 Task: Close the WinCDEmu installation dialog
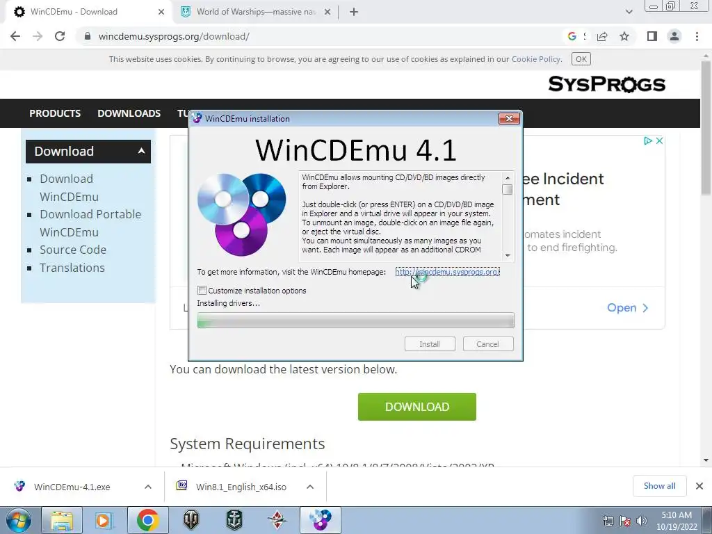[509, 118]
